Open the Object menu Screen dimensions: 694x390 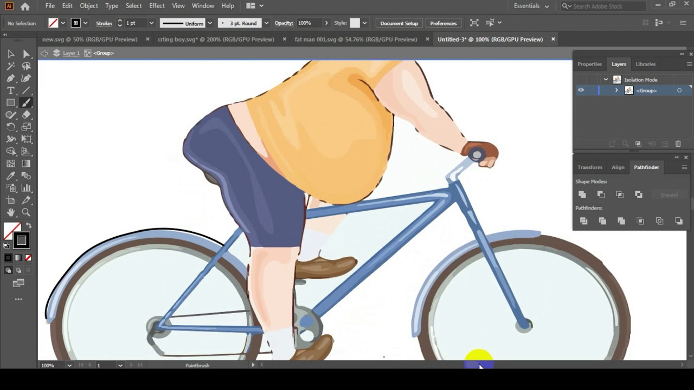click(x=89, y=6)
